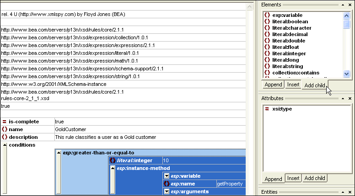
Task: Select the xsi:type attribute entry
Action: 282,109
